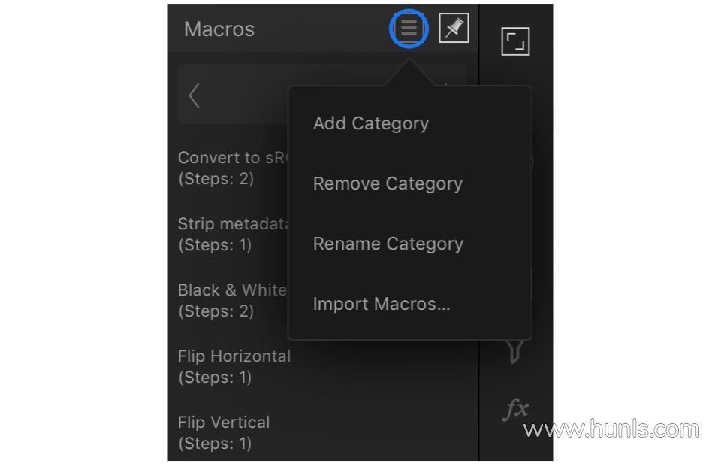The image size is (721, 470).
Task: Pin the Macros panel open
Action: (454, 29)
